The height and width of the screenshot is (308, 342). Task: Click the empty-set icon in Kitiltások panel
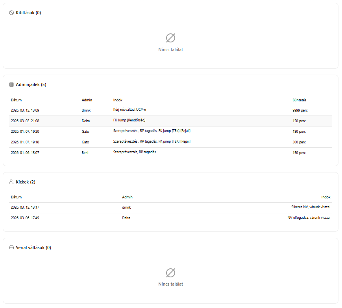coord(170,38)
